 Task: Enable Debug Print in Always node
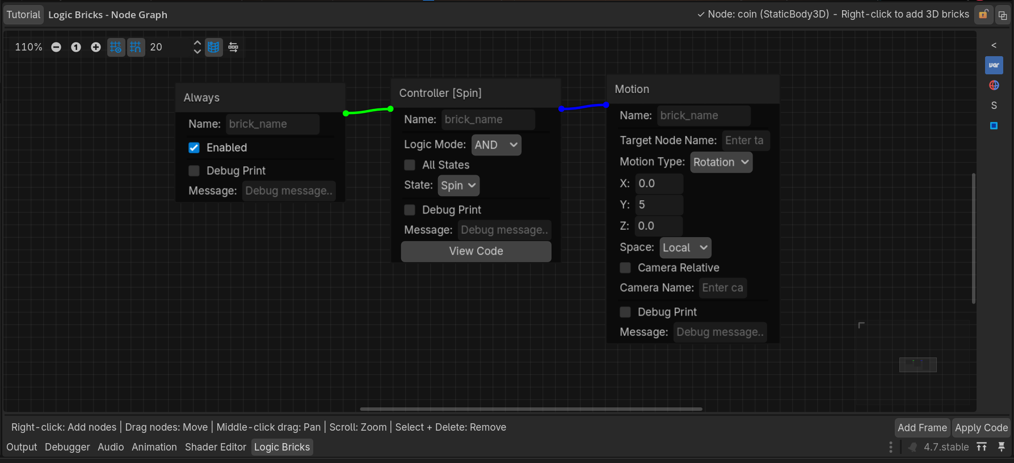click(x=194, y=171)
